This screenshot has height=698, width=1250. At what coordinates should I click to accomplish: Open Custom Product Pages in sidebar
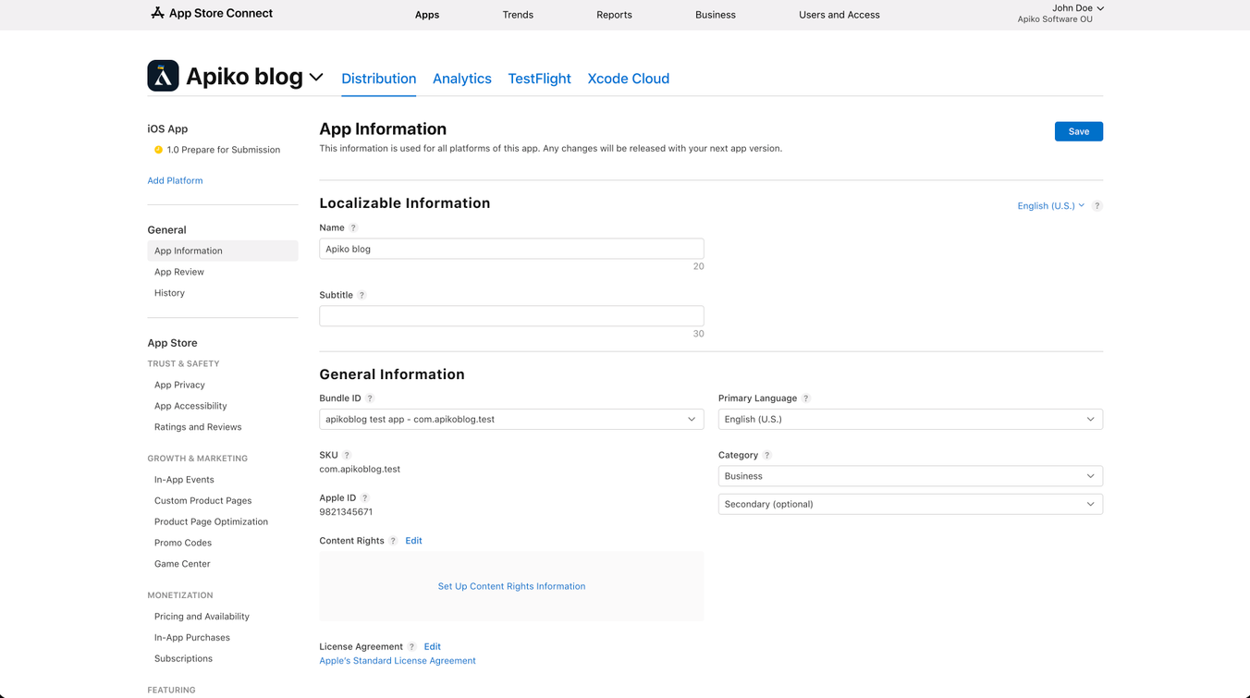tap(202, 501)
